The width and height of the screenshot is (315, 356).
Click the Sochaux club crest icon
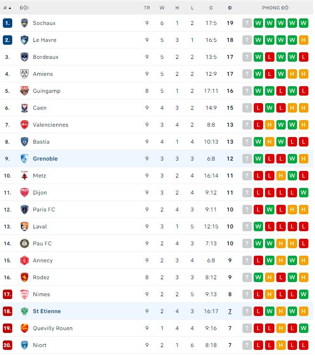(25, 23)
